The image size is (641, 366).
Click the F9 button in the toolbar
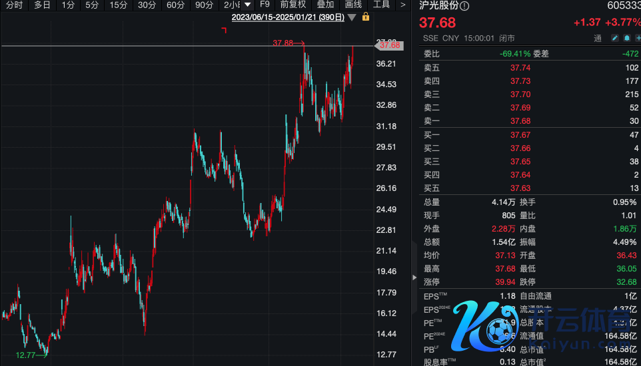[x=265, y=5]
